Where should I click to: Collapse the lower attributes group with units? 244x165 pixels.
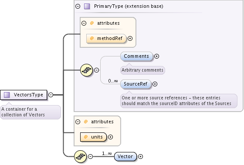(78, 122)
